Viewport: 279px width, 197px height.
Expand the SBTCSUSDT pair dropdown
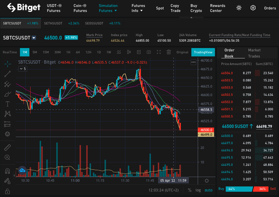34,38
